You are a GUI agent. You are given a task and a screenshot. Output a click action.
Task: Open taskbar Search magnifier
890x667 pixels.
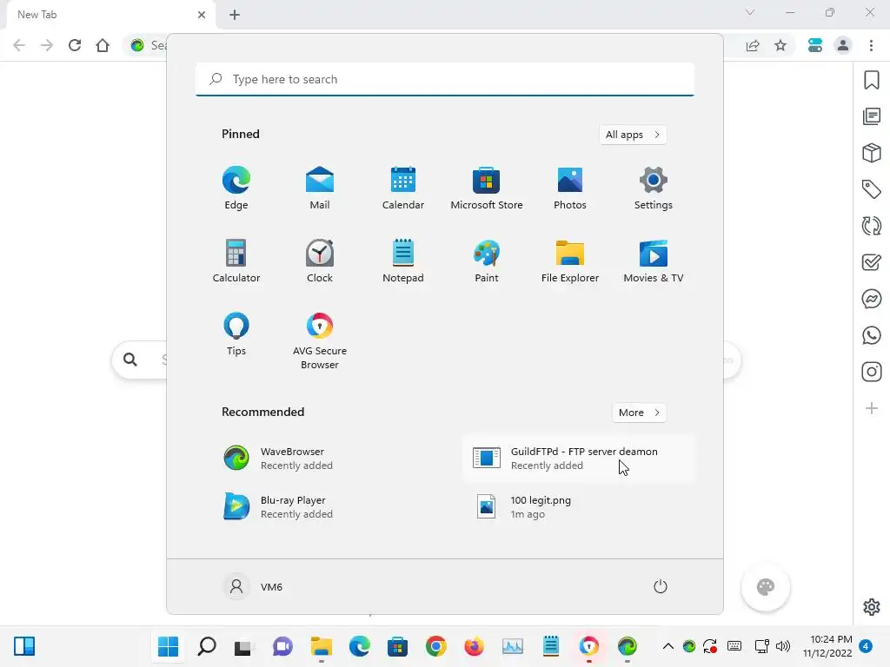click(x=207, y=646)
